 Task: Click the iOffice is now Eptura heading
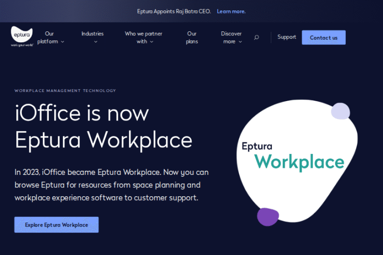[x=103, y=127]
